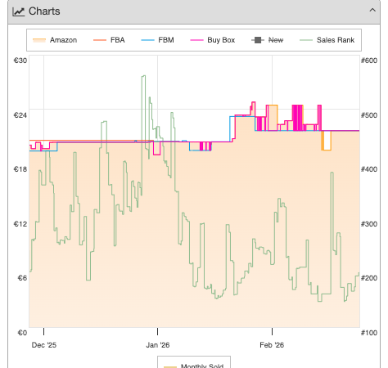This screenshot has width=388, height=368.
Task: Click the #200 rank axis label
Action: coord(369,278)
